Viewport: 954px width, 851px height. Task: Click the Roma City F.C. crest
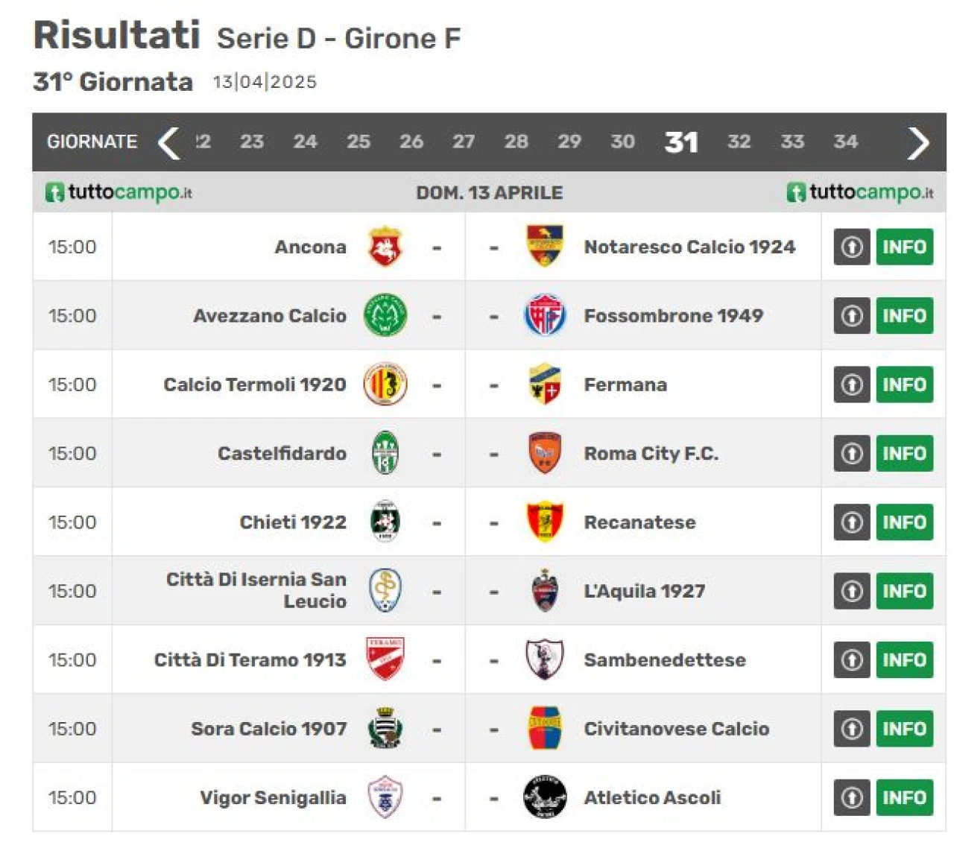(545, 453)
